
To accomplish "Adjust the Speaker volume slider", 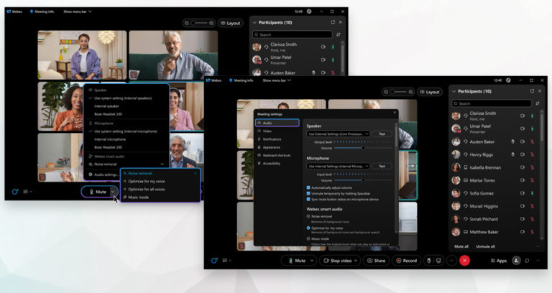I will point(363,148).
